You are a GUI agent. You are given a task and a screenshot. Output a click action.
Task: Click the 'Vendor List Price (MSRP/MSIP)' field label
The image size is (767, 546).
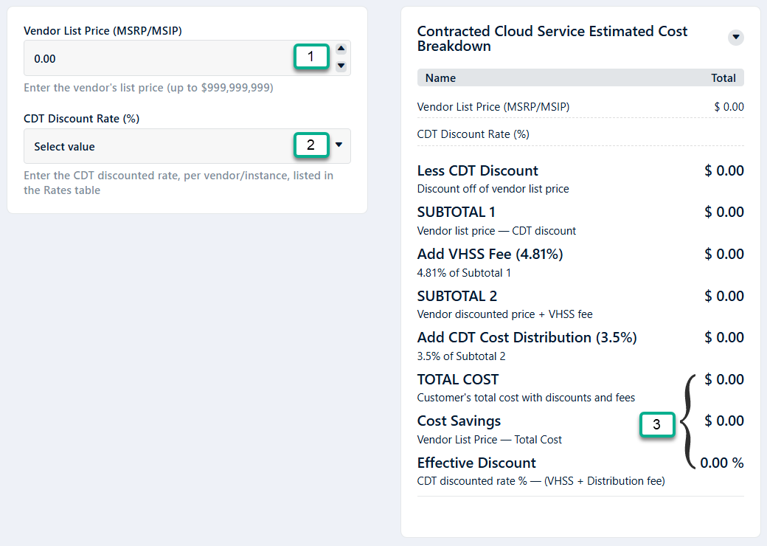pos(103,31)
